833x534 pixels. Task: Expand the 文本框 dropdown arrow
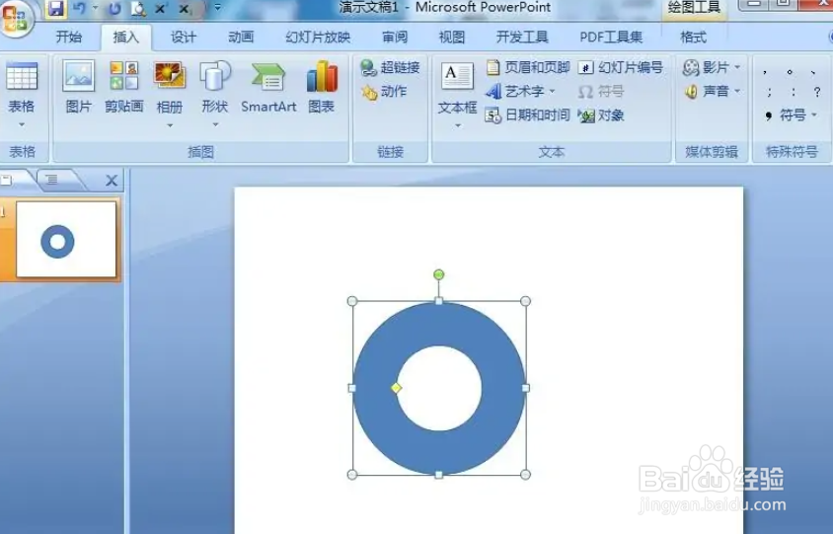pyautogui.click(x=458, y=126)
